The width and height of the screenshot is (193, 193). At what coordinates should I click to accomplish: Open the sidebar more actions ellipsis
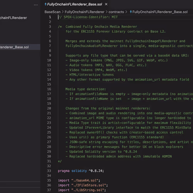pyautogui.click(x=36, y=5)
